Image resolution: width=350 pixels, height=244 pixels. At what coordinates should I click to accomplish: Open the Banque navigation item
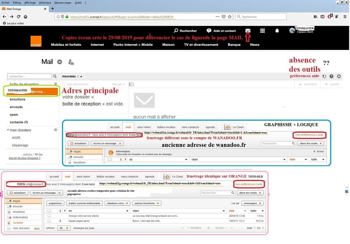click(x=234, y=44)
